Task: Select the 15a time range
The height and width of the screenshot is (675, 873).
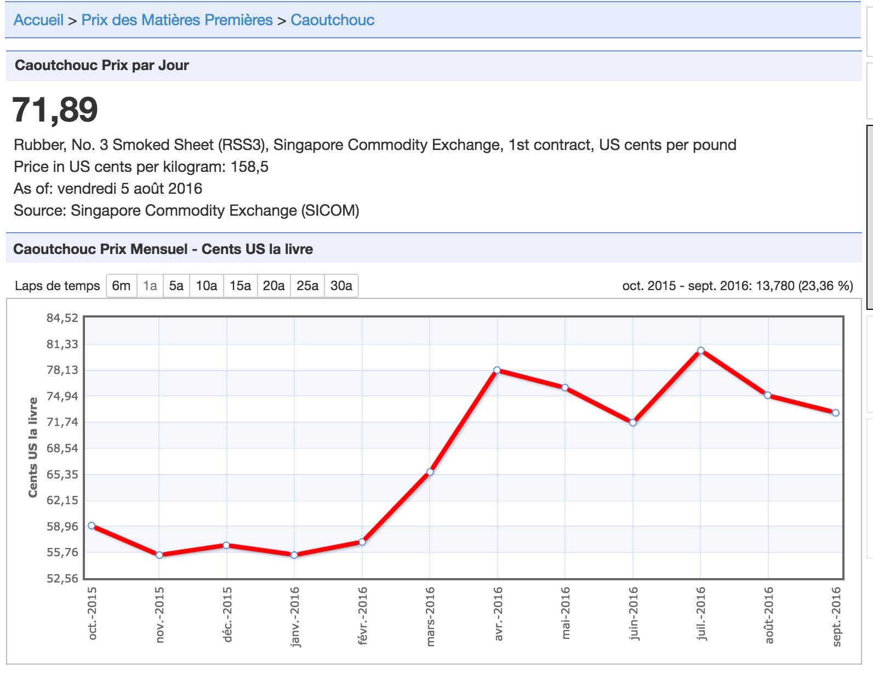Action: (240, 286)
